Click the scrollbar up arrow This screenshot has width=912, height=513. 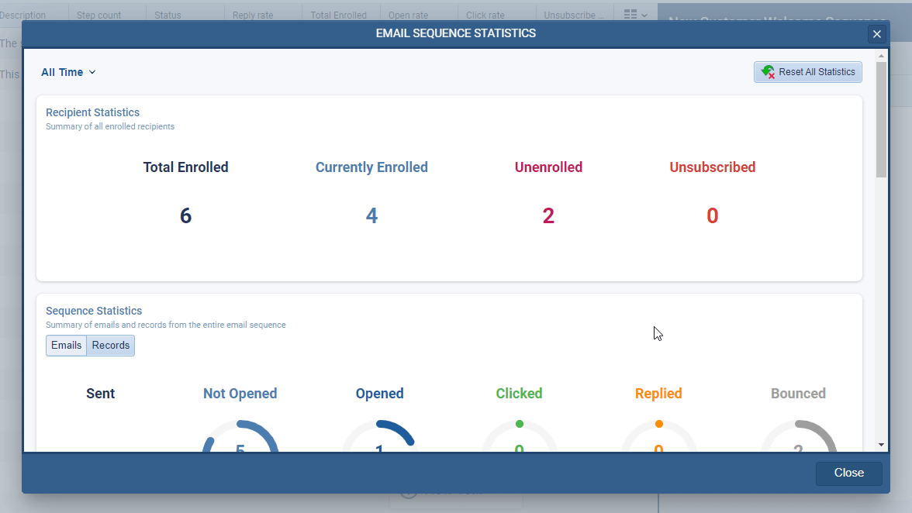(881, 56)
